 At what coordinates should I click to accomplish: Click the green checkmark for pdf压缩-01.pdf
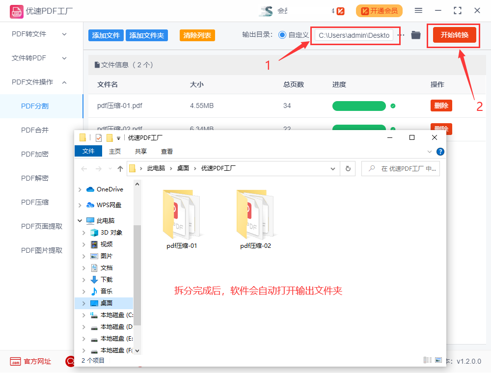click(392, 106)
